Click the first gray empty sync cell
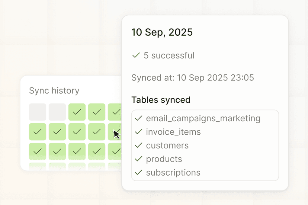 38,112
